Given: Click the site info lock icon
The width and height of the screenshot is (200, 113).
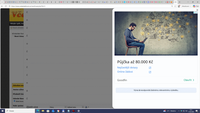Looking at the screenshot, I should click(x=9, y=6).
